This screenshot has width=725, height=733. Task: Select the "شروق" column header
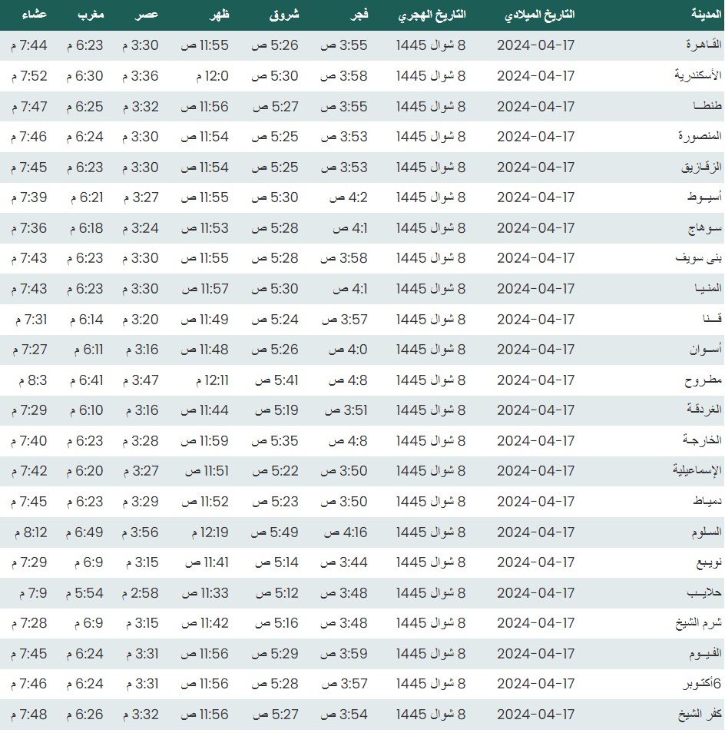[x=284, y=15]
